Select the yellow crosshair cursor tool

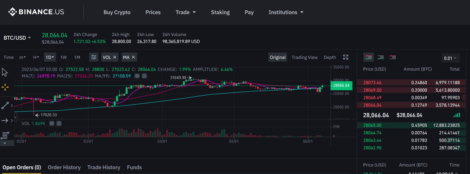(5, 87)
